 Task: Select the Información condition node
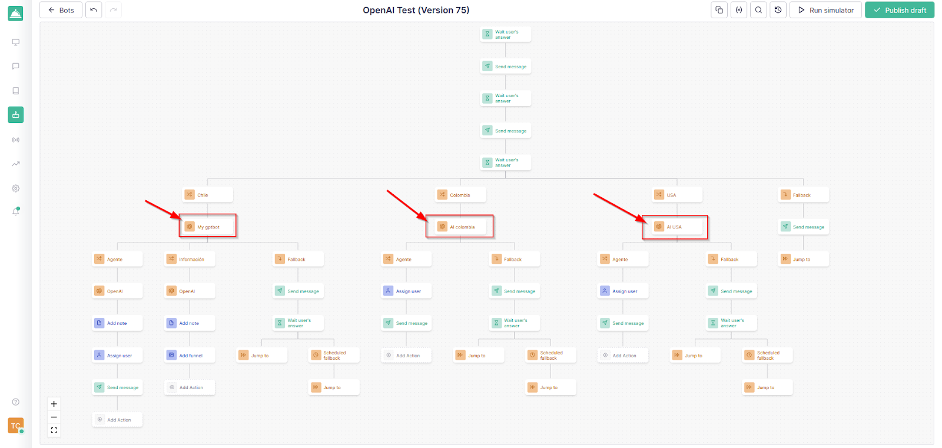pyautogui.click(x=190, y=259)
